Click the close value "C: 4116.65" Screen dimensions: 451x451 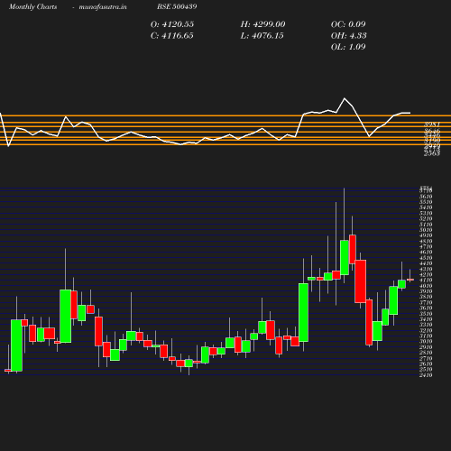[x=172, y=36]
